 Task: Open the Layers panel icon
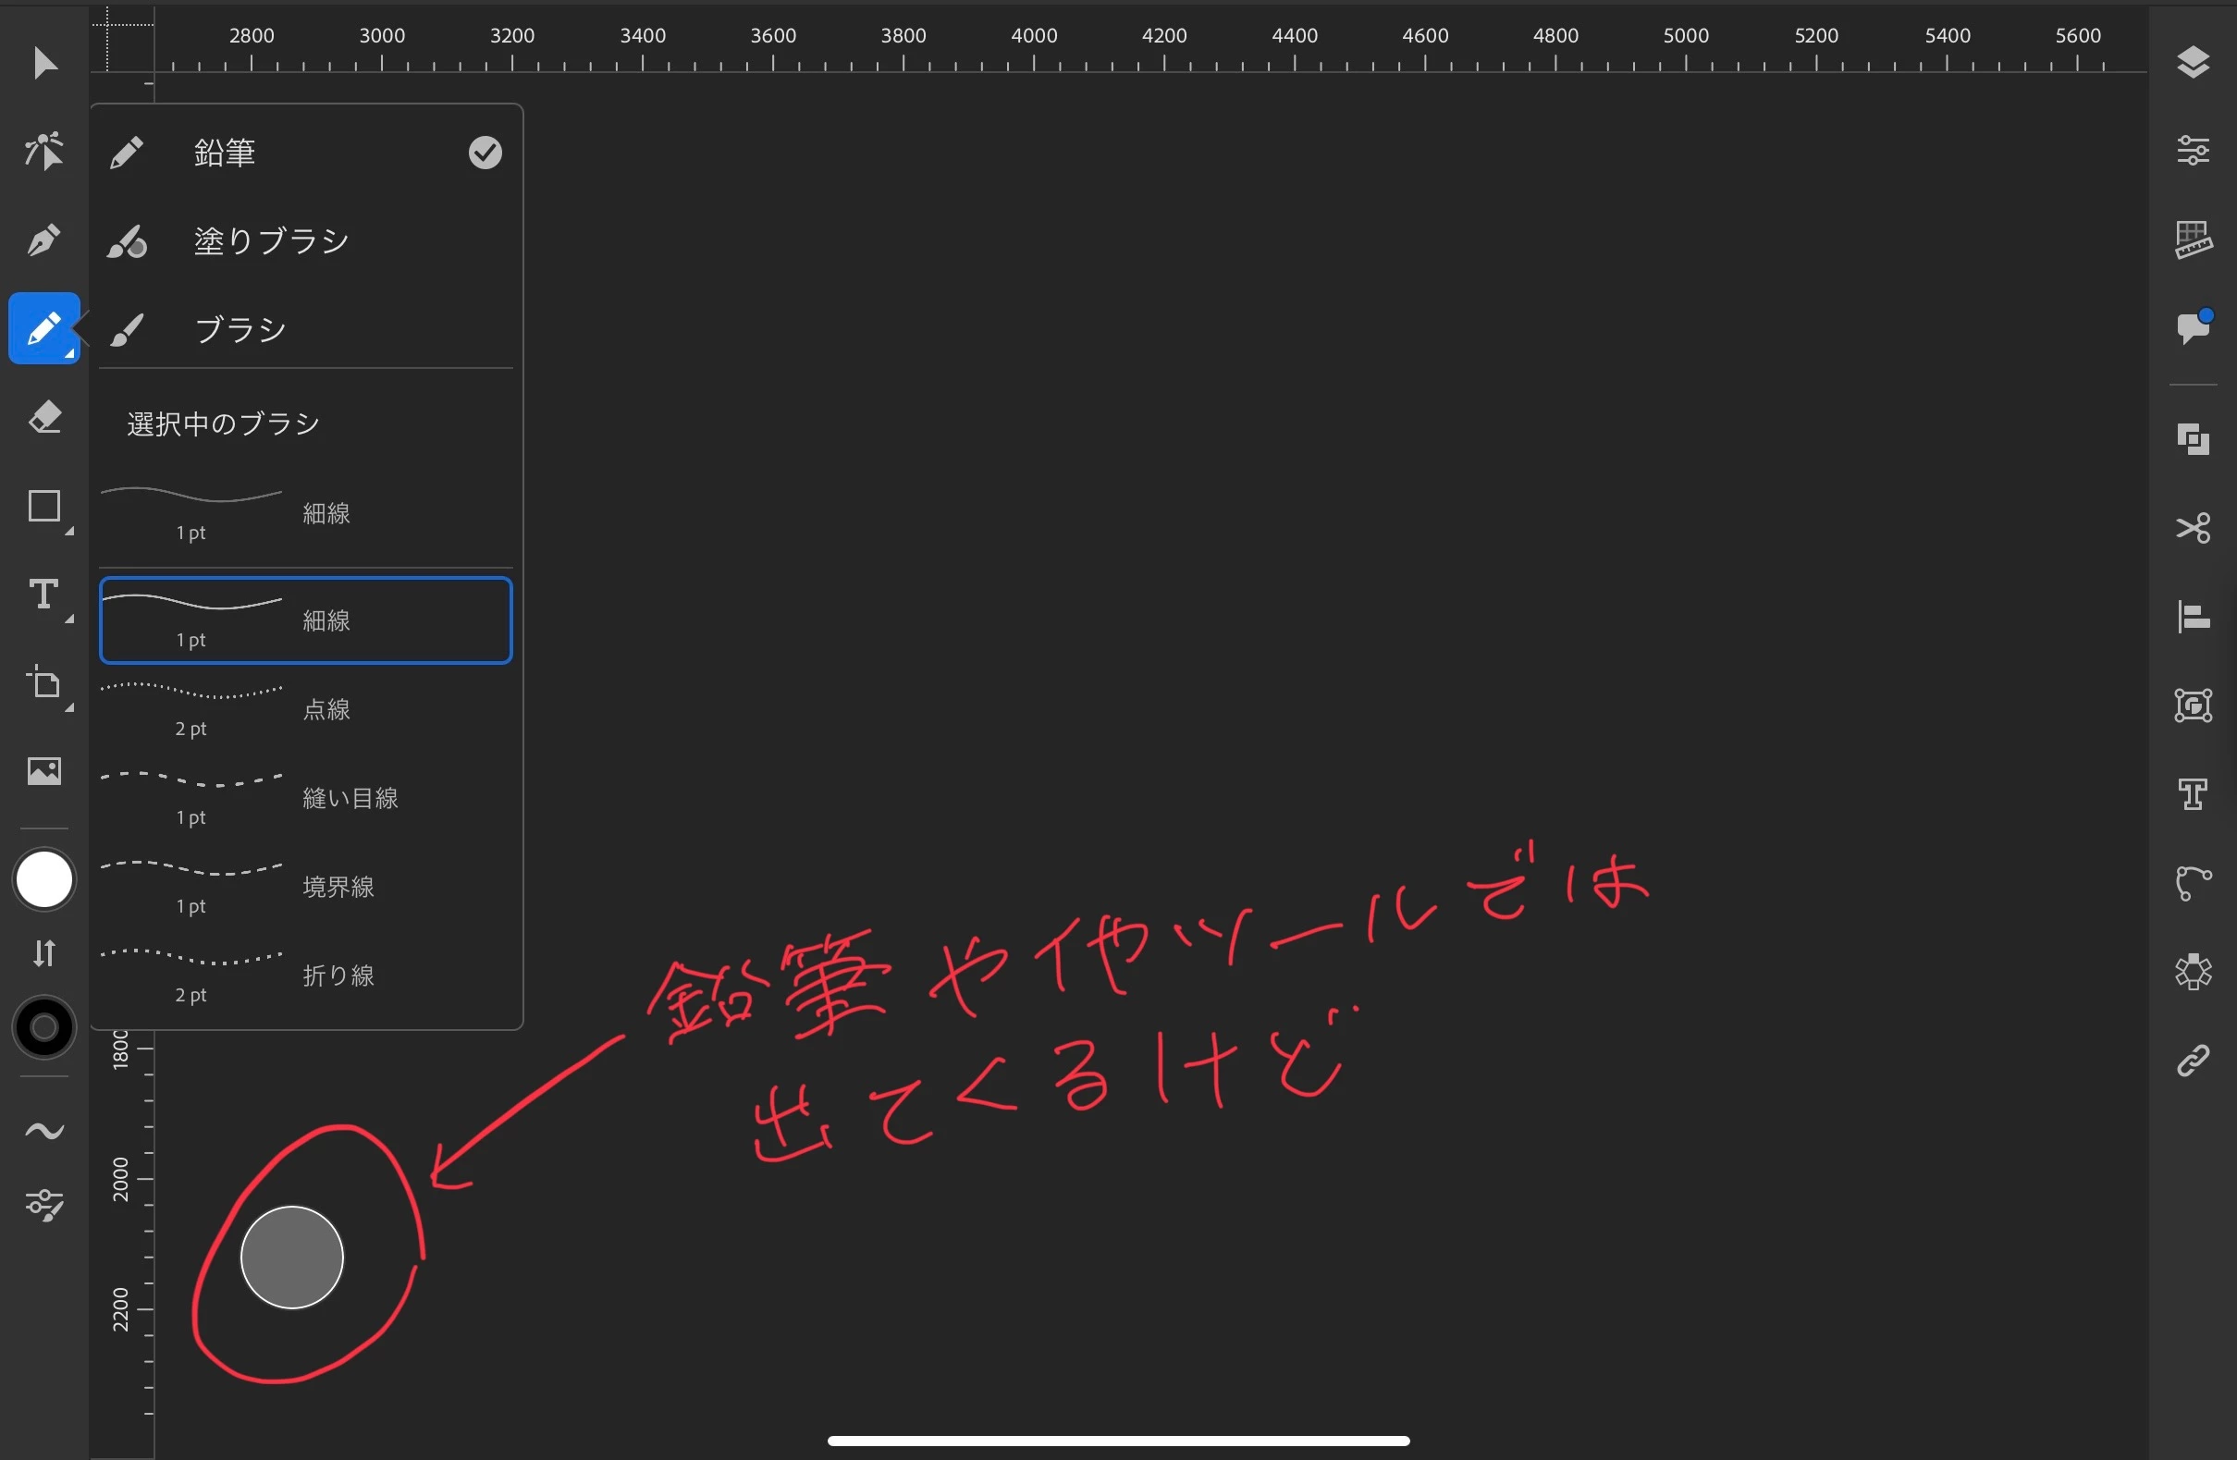coord(2193,63)
